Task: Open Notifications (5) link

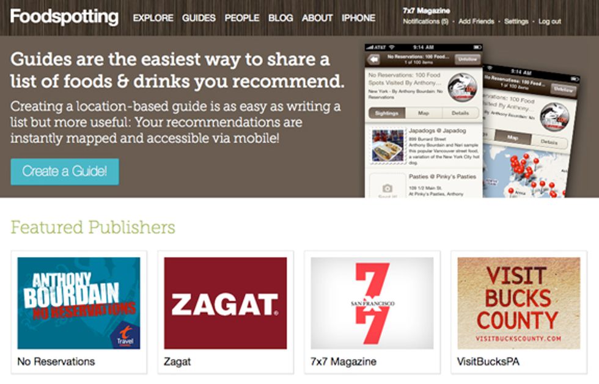Action: [425, 21]
